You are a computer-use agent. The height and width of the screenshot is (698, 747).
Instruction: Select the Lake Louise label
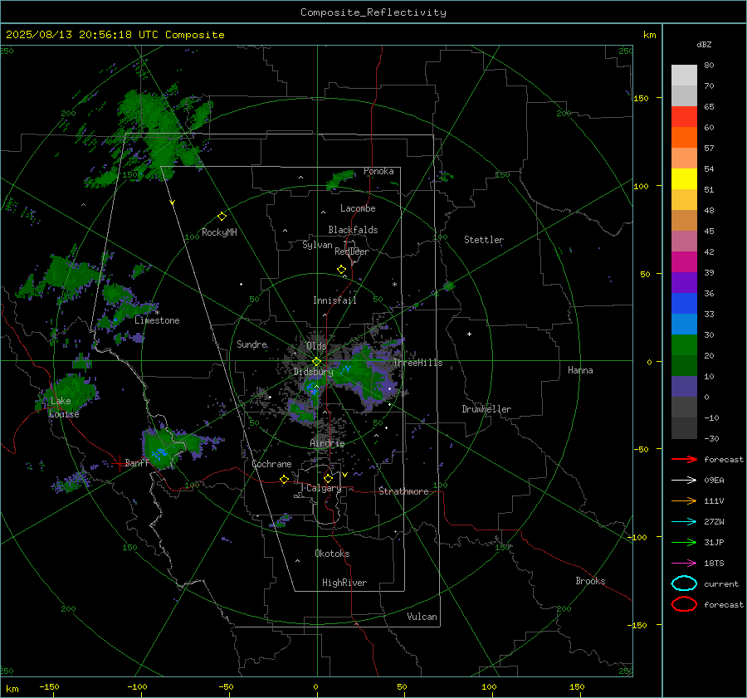point(64,408)
